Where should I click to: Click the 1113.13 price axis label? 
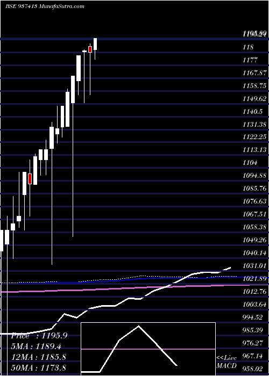pos(254,150)
